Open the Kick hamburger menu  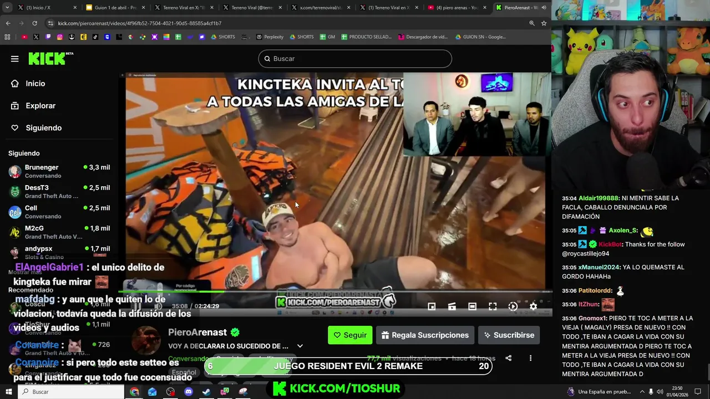[x=15, y=59]
